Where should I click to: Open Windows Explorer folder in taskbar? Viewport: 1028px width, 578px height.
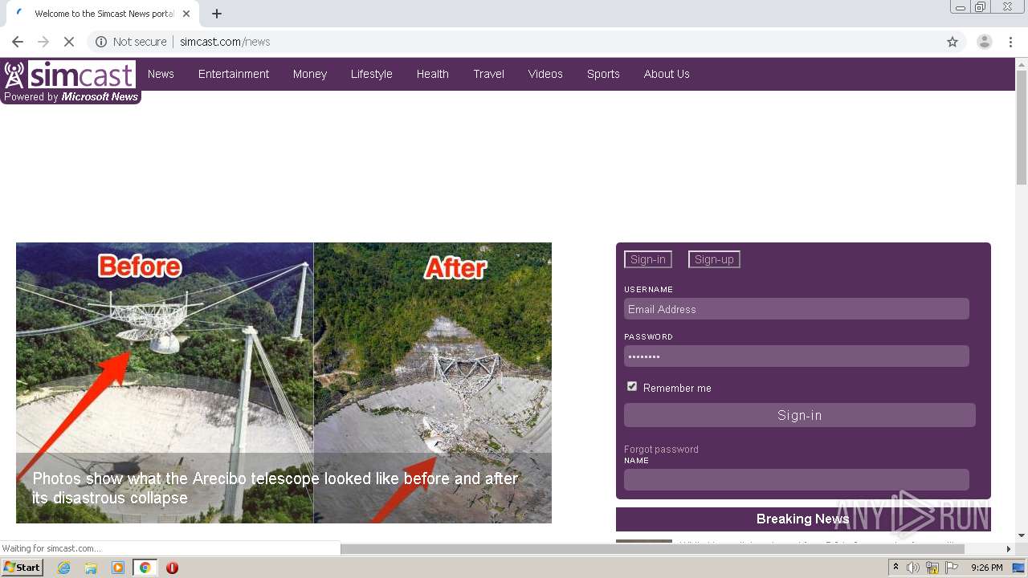point(91,568)
